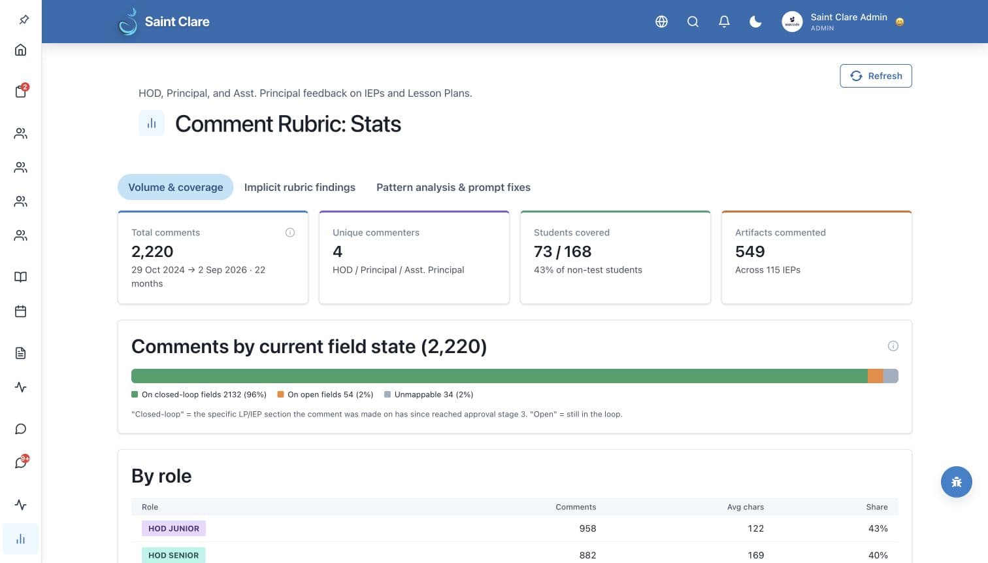Open the plain chat bubble sidebar icon

coord(21,429)
